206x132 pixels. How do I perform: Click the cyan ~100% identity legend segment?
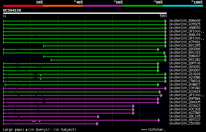[x=183, y=6]
